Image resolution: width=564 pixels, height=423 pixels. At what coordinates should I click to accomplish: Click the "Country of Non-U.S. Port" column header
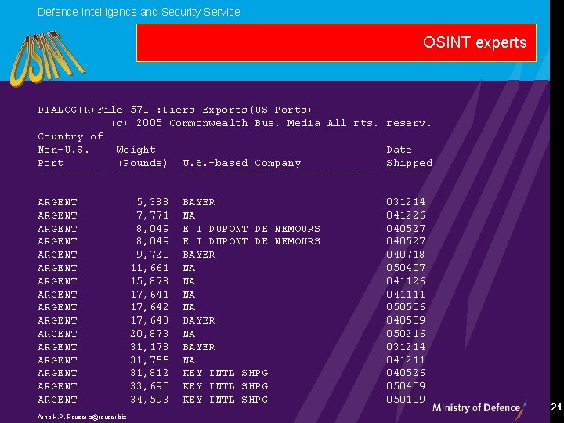(x=70, y=150)
